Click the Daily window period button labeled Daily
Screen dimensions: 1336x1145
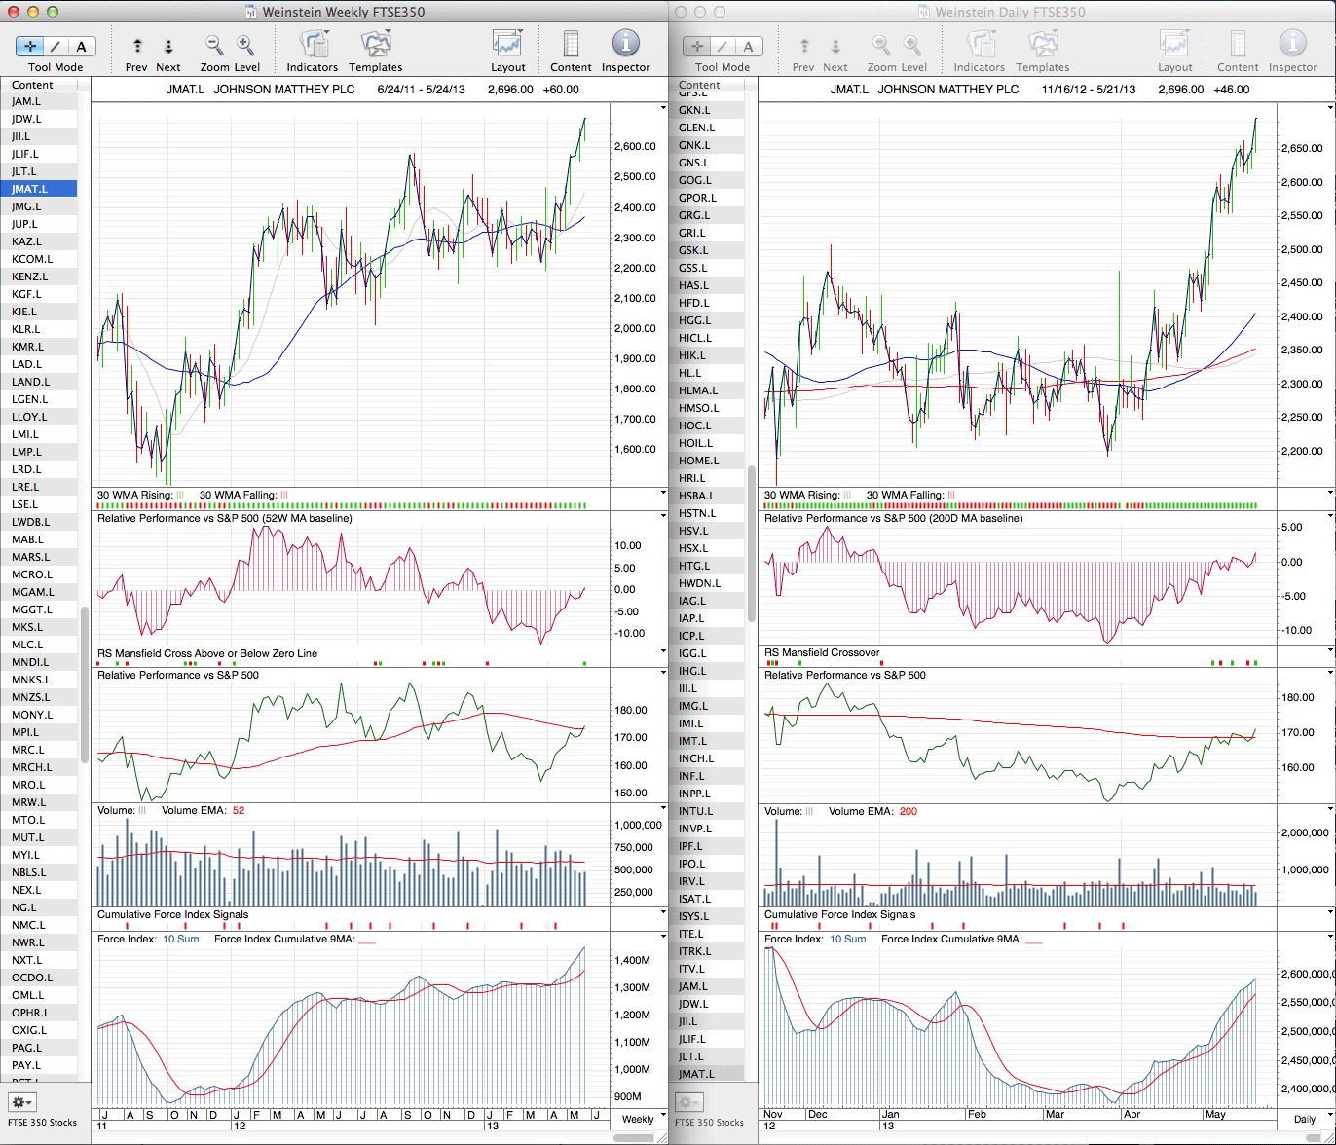click(x=1304, y=1119)
